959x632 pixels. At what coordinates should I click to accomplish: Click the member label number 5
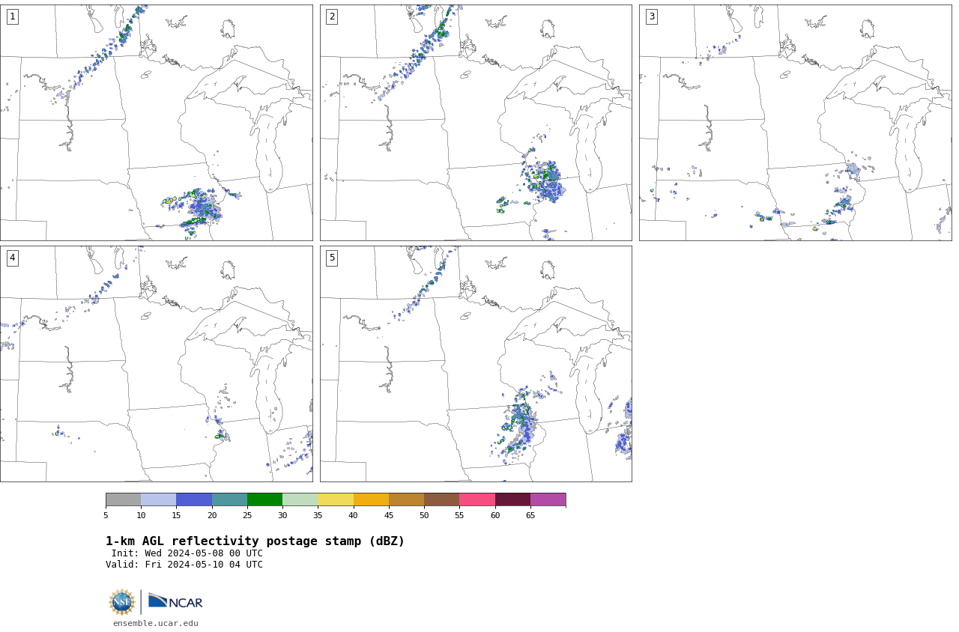(x=332, y=258)
